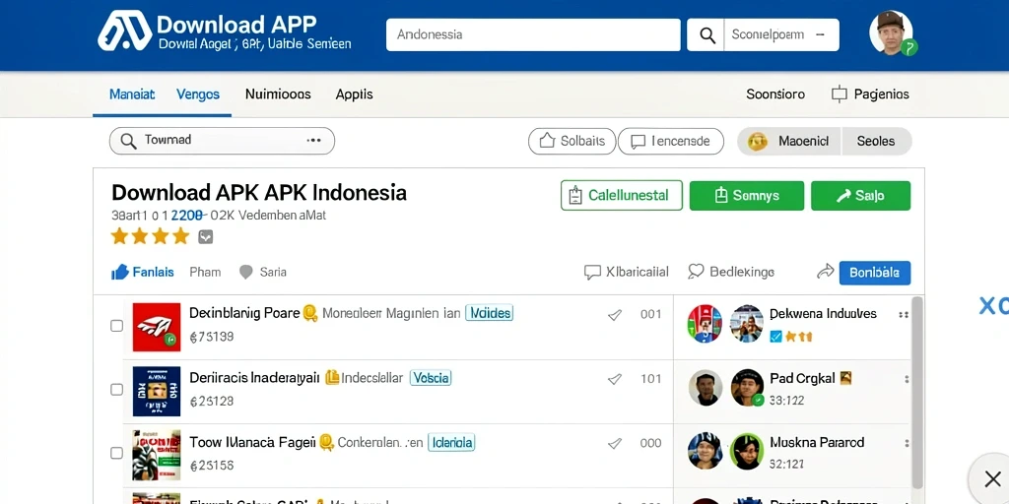Click the gold coin after Dexinblanig Poare
Screen dimensions: 1009x504
pyautogui.click(x=310, y=313)
